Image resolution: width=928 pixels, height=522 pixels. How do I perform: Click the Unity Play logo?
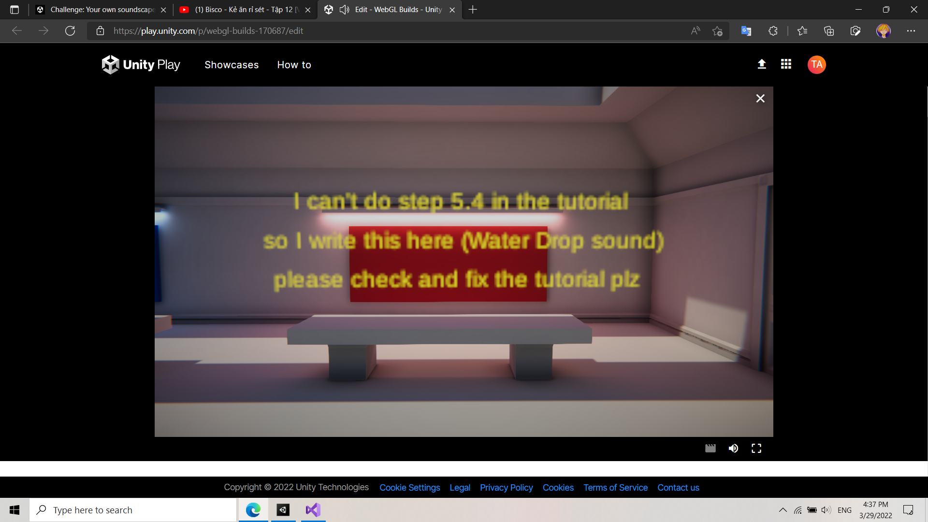[141, 64]
